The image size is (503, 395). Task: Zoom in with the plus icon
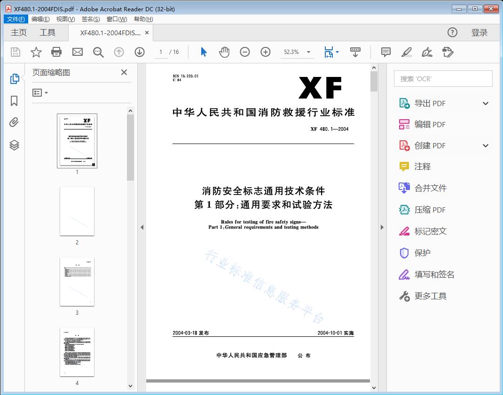(265, 52)
